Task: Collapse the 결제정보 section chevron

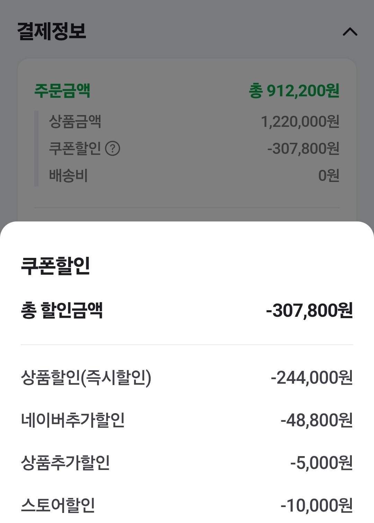Action: point(350,32)
